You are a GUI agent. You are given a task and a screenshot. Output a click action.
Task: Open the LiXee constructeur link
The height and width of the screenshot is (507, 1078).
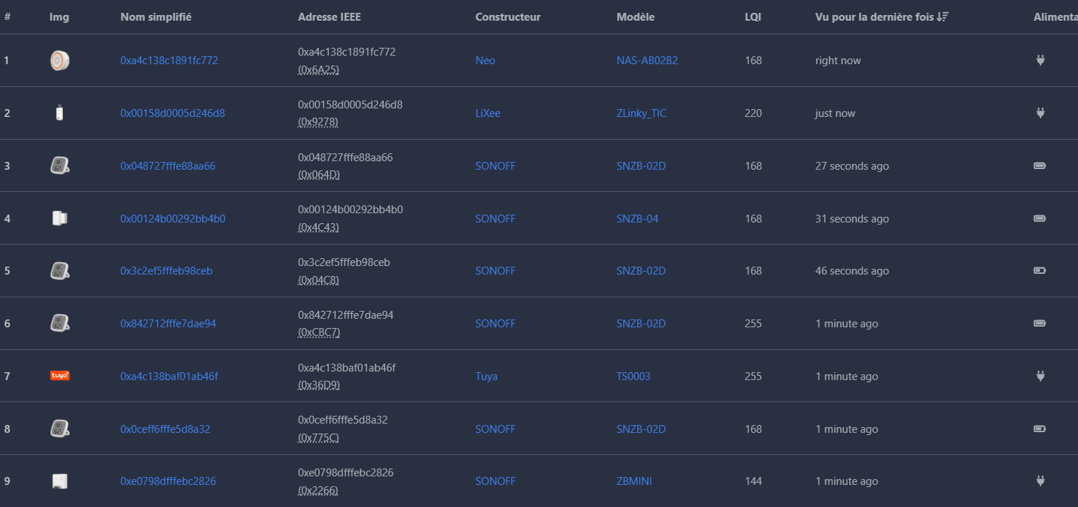coord(488,113)
